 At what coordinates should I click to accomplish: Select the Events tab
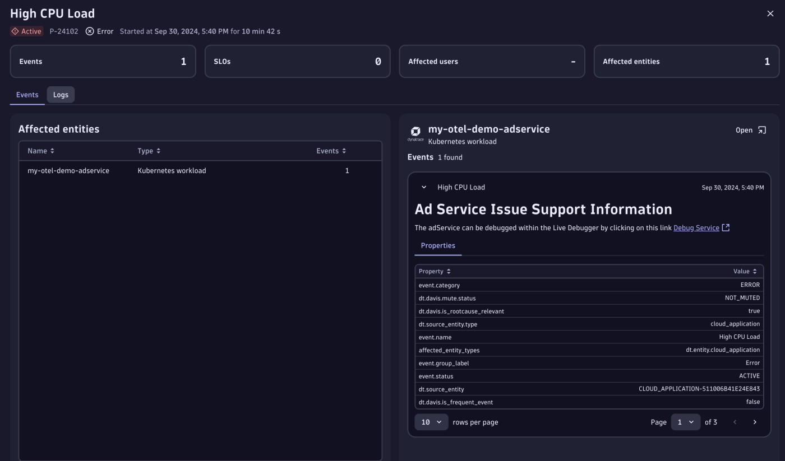pos(27,95)
